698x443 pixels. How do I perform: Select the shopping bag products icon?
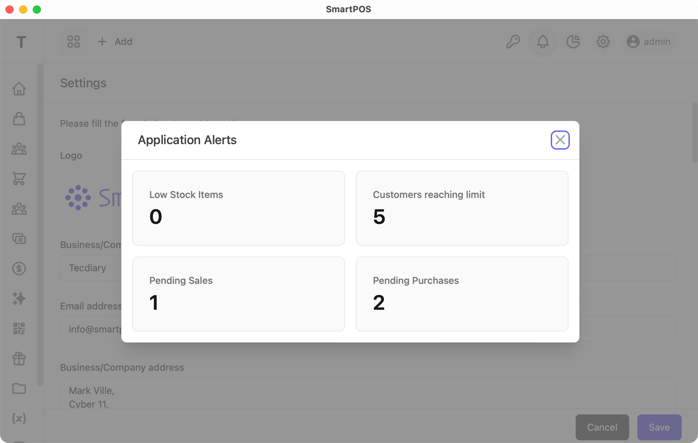pyautogui.click(x=19, y=119)
